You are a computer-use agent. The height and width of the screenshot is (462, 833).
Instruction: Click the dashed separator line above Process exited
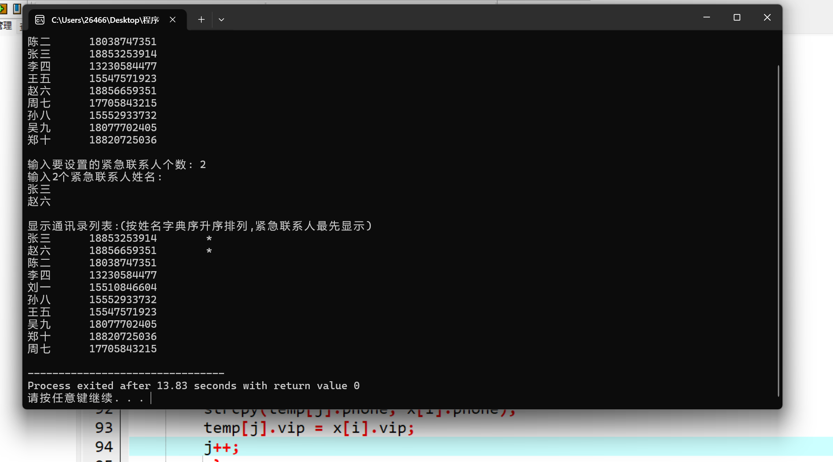tap(126, 373)
